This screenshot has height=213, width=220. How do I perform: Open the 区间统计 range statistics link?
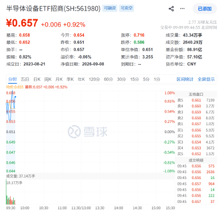(x=185, y=79)
